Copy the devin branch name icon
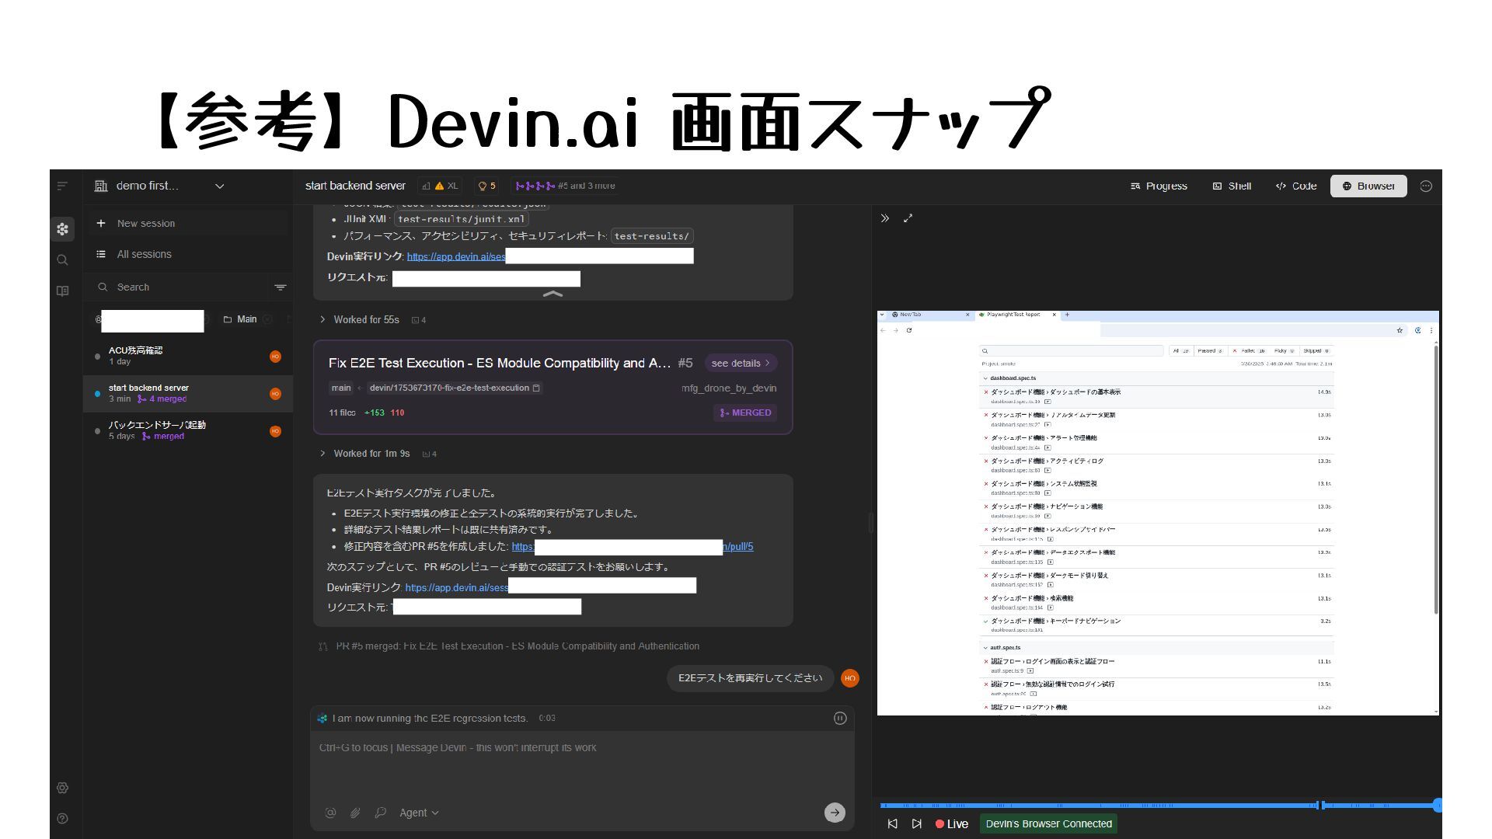1492x839 pixels. (x=536, y=388)
